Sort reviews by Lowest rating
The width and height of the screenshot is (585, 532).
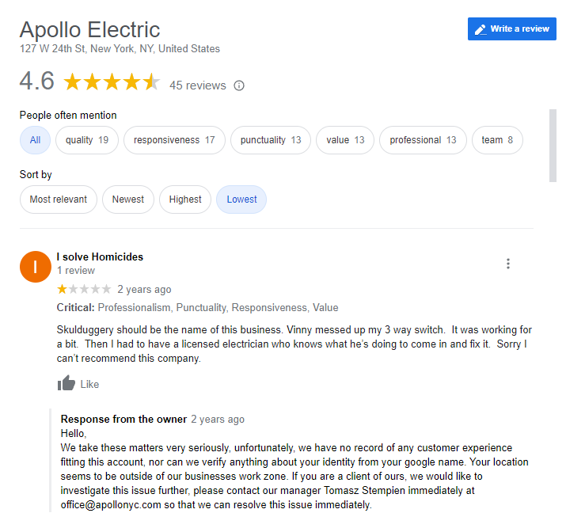coord(241,199)
